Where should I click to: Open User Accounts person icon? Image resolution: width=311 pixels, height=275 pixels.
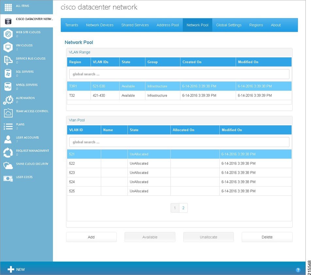8,139
